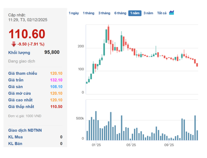
Task: View the 3 năm chart range
Action: (148, 13)
